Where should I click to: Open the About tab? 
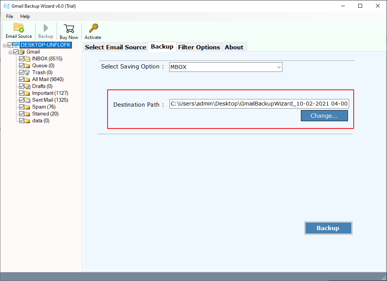(234, 47)
